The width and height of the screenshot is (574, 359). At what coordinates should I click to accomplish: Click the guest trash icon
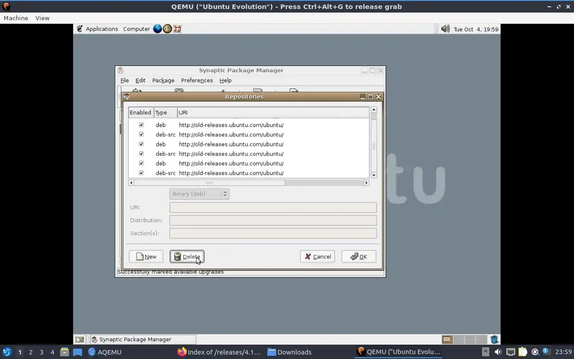(x=494, y=340)
